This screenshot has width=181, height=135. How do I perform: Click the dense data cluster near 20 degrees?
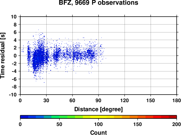click(39, 58)
